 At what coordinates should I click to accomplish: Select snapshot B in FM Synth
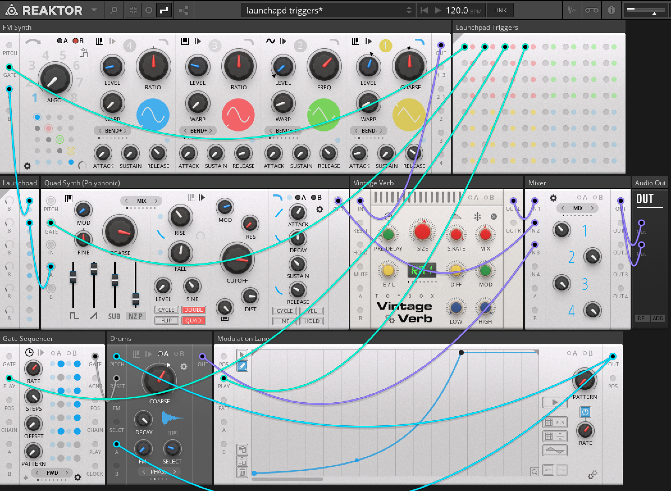click(x=78, y=41)
